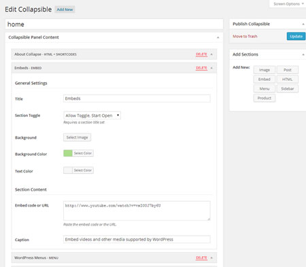The image size is (306, 267).
Task: Add a new Image section
Action: [265, 70]
